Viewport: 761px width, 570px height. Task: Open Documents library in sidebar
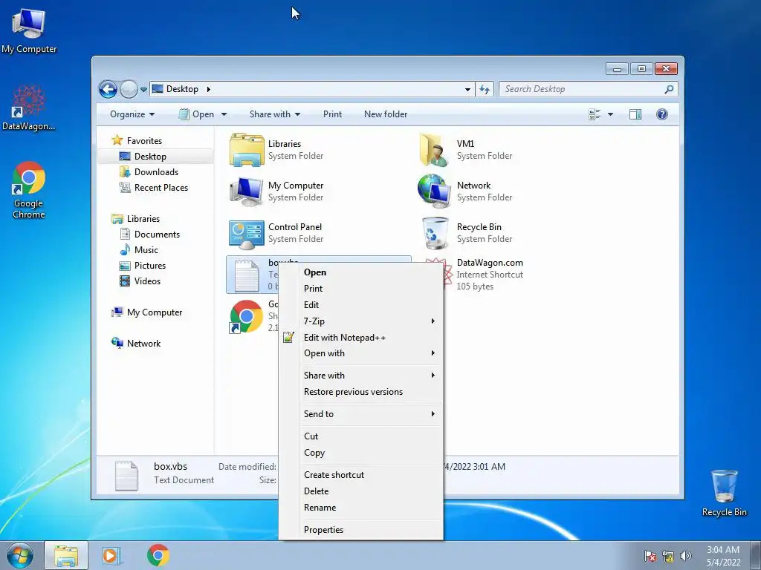pyautogui.click(x=157, y=234)
